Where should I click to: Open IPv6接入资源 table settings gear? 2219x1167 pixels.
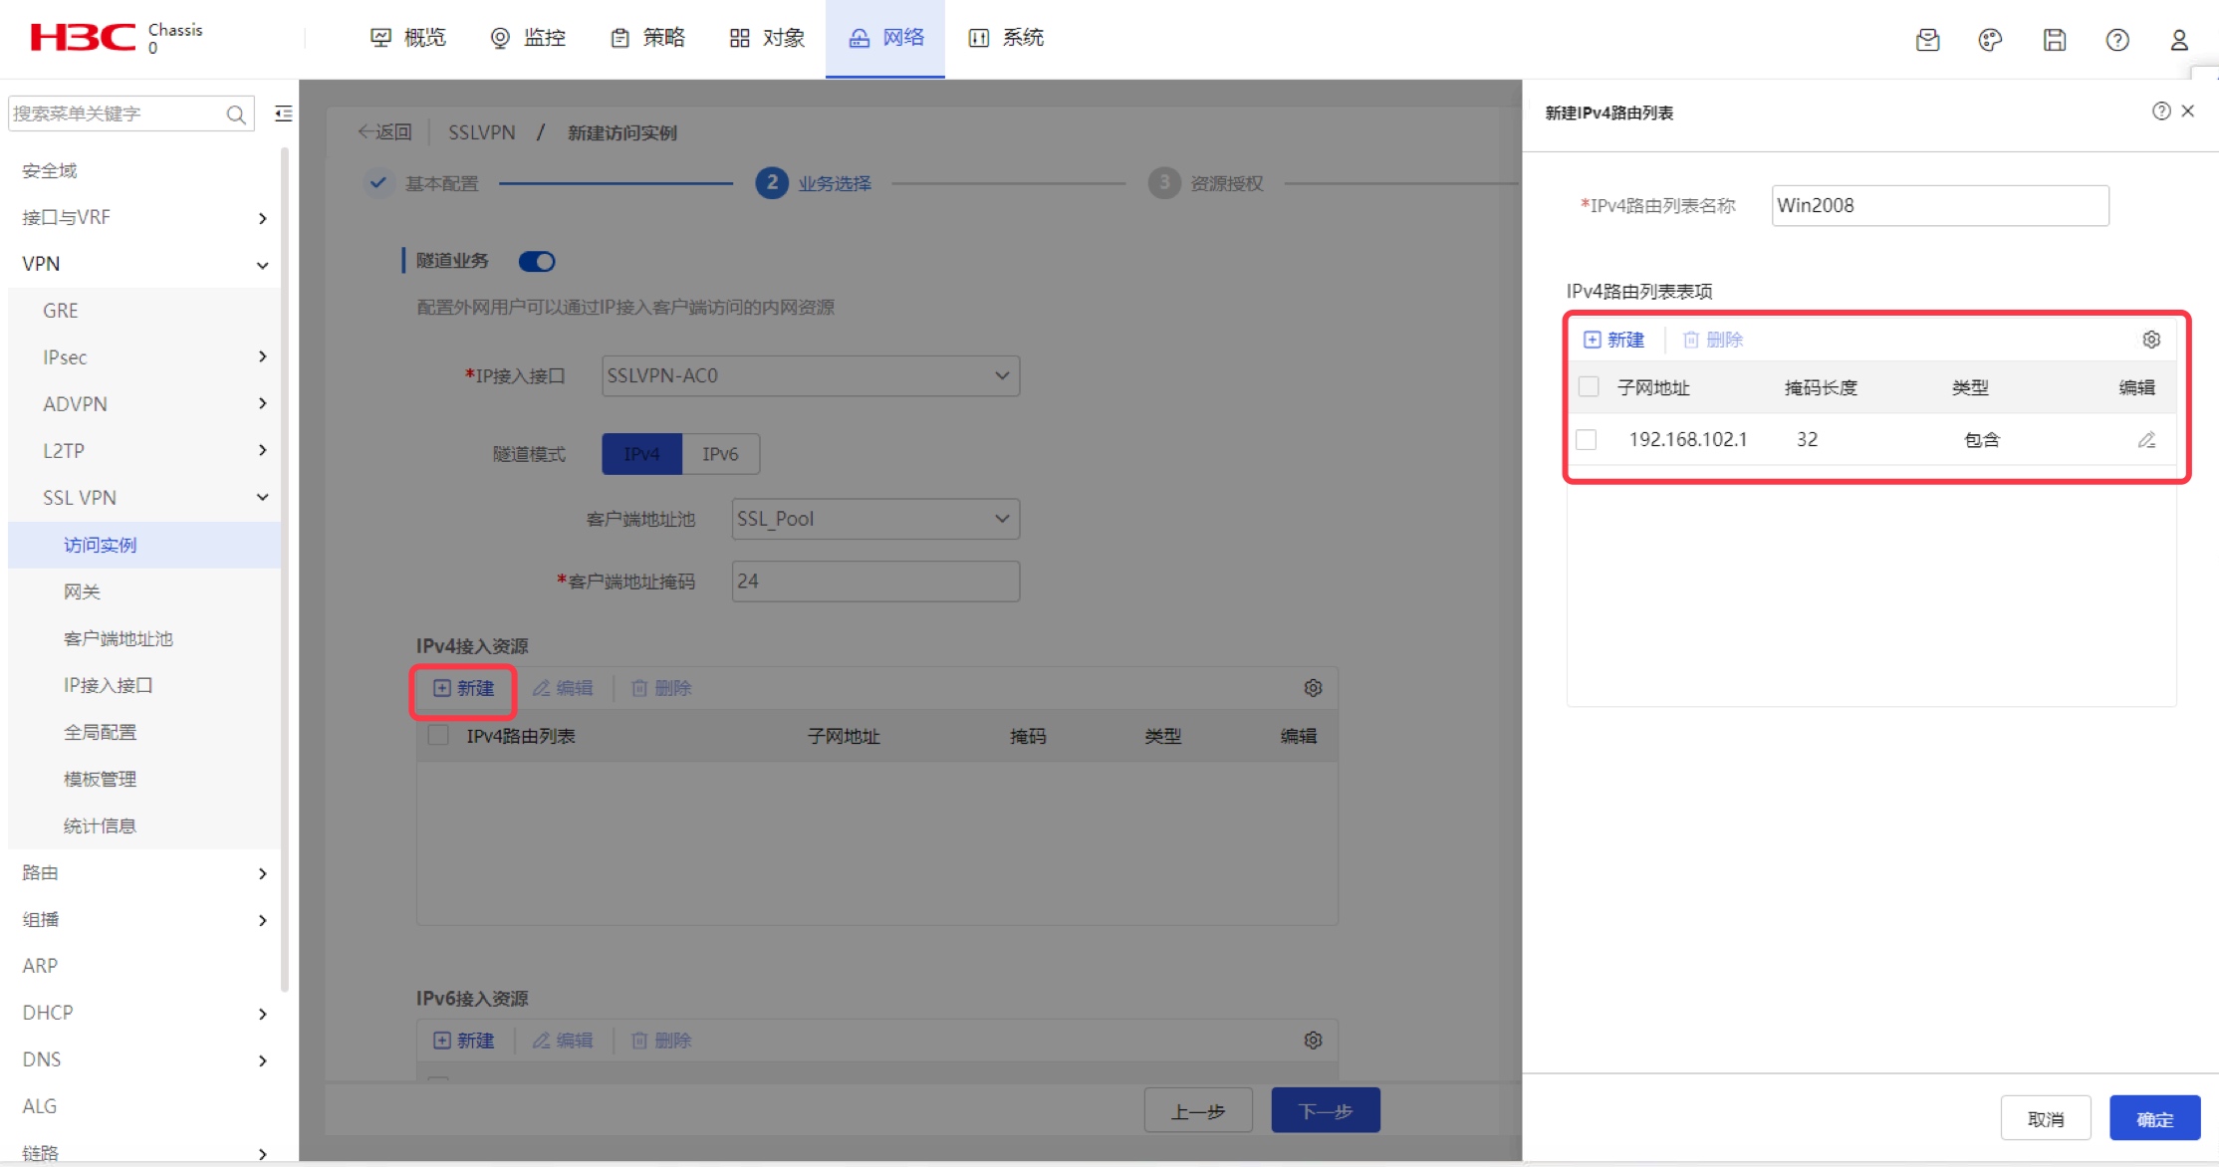tap(1313, 1041)
